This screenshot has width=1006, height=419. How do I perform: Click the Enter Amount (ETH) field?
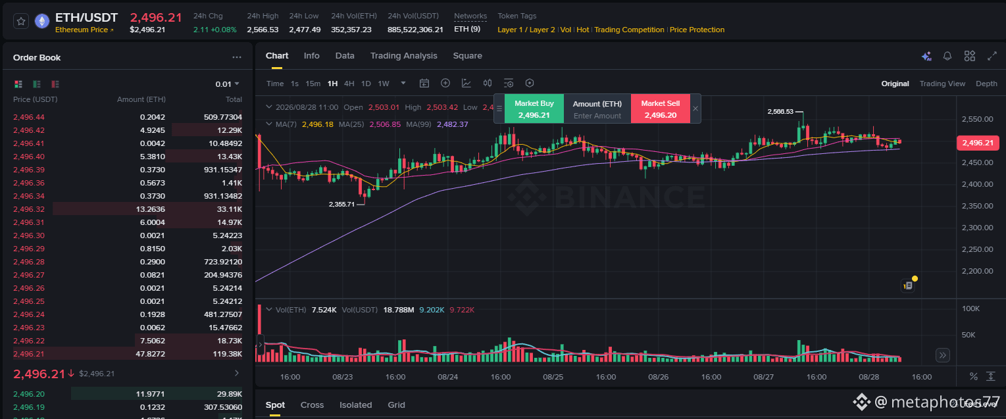coord(597,116)
